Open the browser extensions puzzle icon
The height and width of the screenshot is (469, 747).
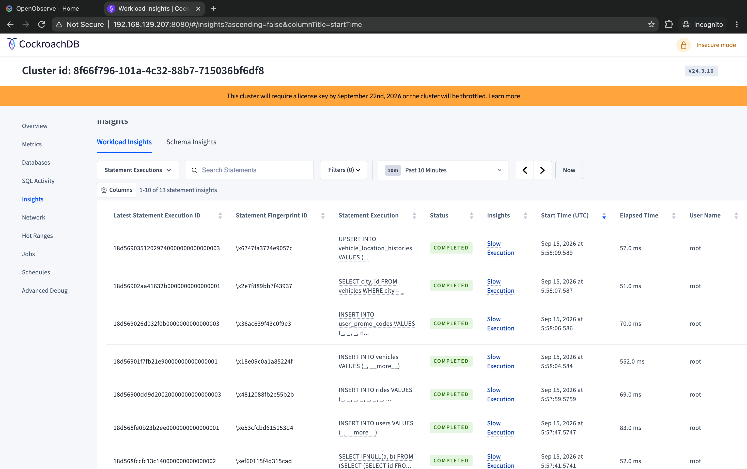[669, 24]
